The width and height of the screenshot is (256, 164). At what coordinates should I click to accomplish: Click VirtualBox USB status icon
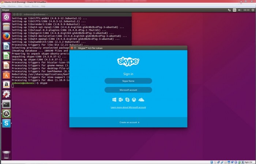coord(222,162)
